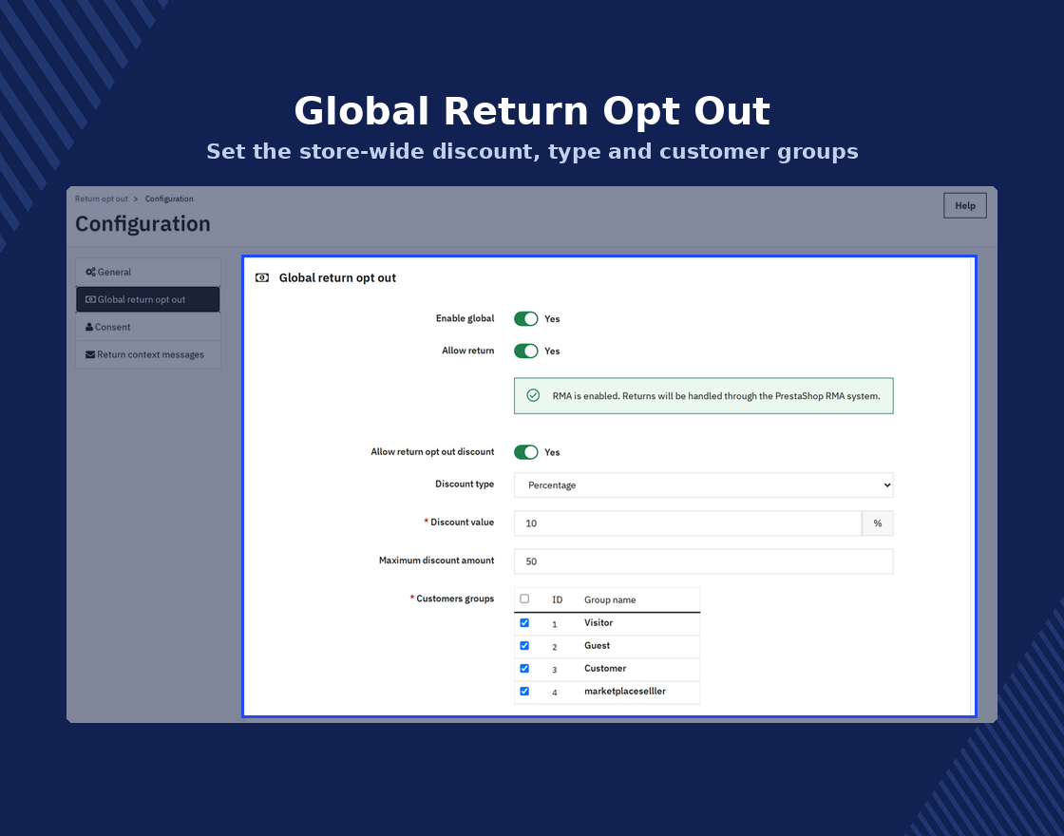
Task: Click the Maximum discount amount field
Action: tap(704, 561)
